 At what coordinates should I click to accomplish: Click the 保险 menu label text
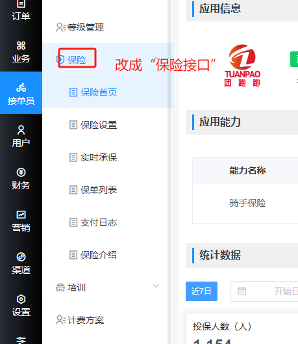click(77, 60)
